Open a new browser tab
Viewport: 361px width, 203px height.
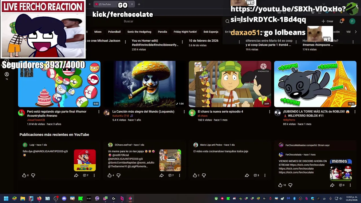click(139, 4)
